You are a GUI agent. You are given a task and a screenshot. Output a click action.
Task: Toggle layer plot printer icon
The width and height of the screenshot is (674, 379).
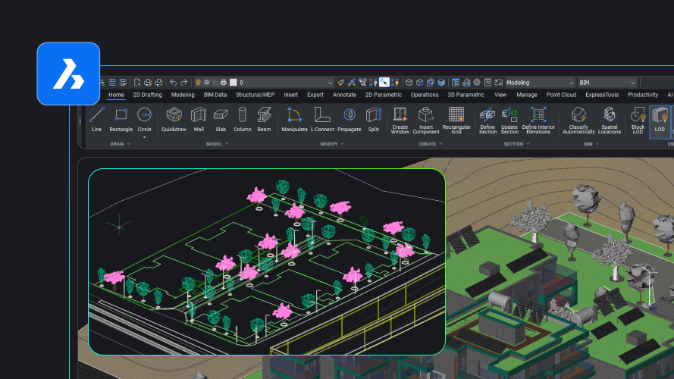pyautogui.click(x=224, y=83)
